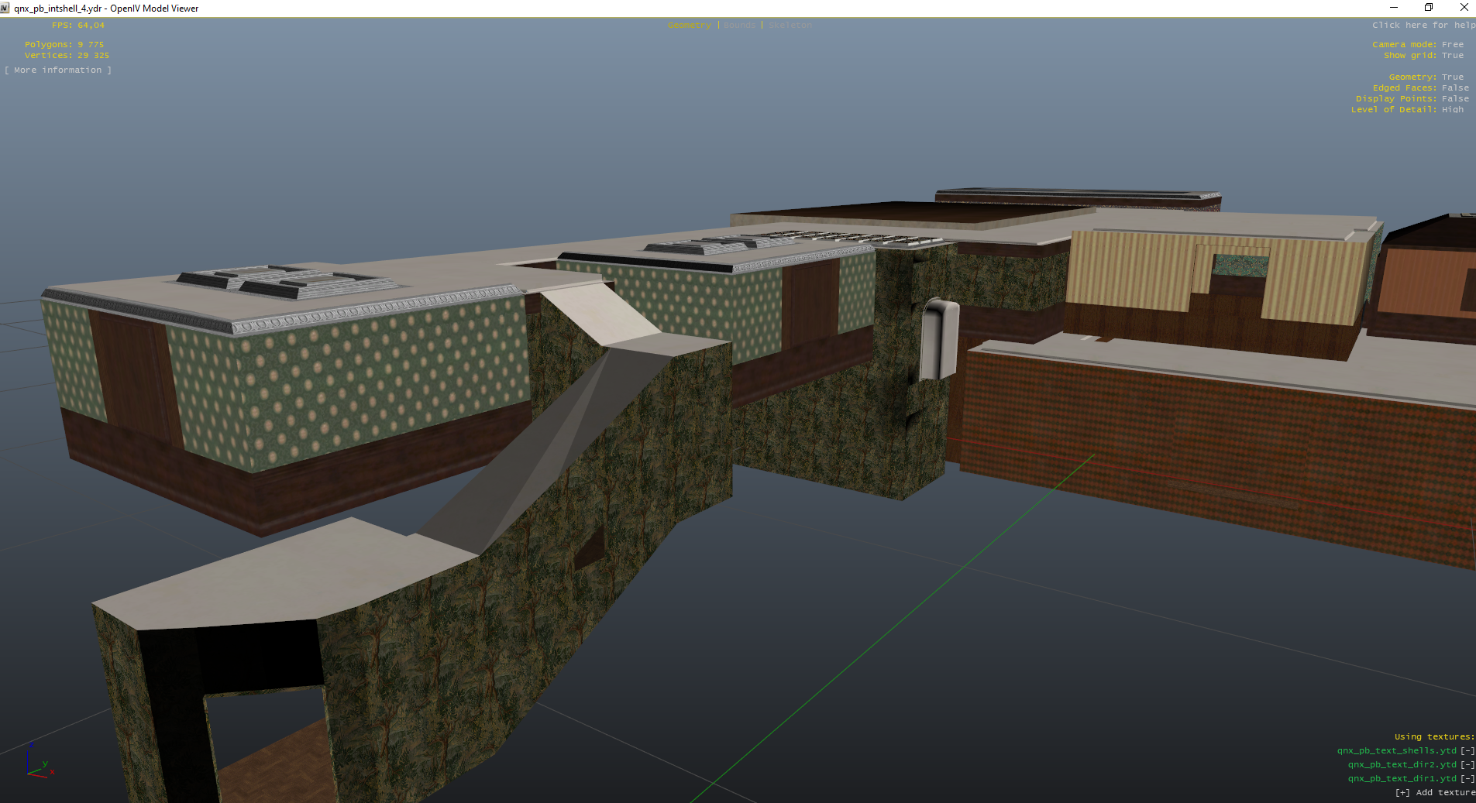Toggle the Geometry: True display option
The width and height of the screenshot is (1476, 803).
click(x=1426, y=77)
